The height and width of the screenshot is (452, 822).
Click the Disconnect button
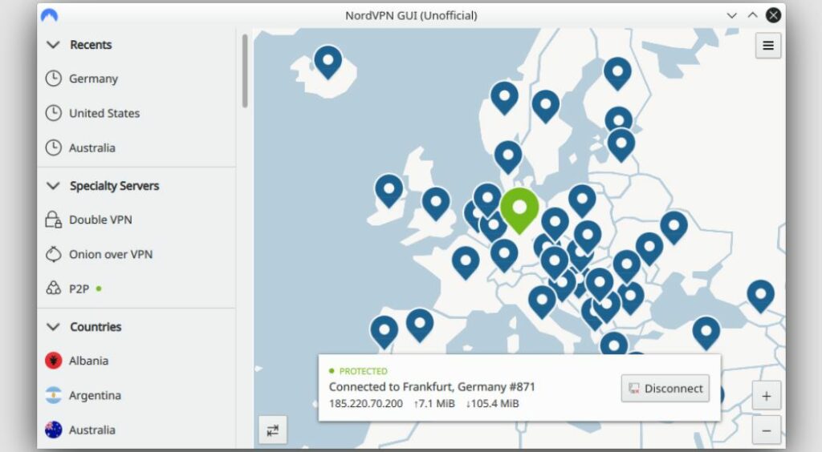click(x=665, y=388)
